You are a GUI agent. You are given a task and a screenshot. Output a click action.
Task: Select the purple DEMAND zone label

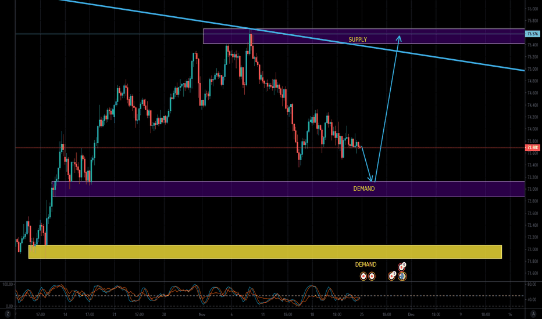(363, 189)
